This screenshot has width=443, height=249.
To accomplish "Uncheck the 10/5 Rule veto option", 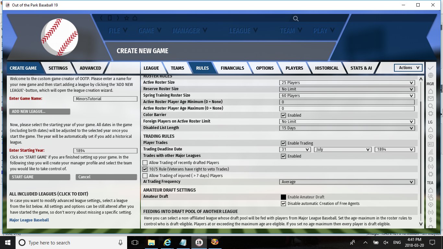I will pos(145,169).
